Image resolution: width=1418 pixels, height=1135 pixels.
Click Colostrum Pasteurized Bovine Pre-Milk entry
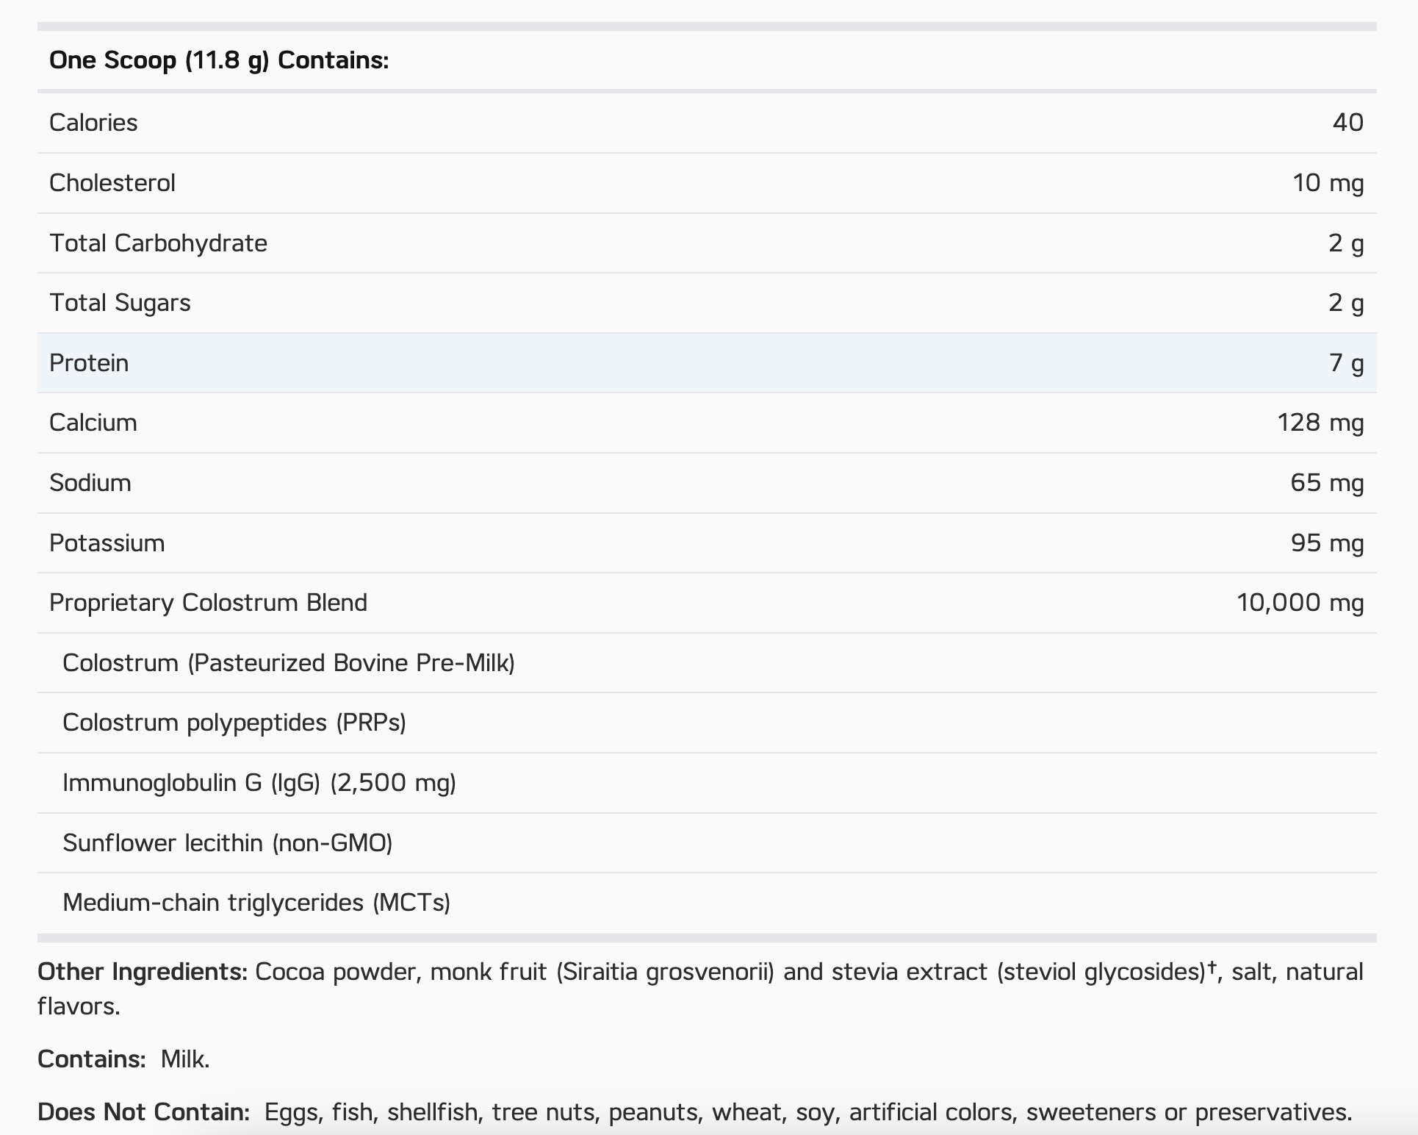click(289, 663)
